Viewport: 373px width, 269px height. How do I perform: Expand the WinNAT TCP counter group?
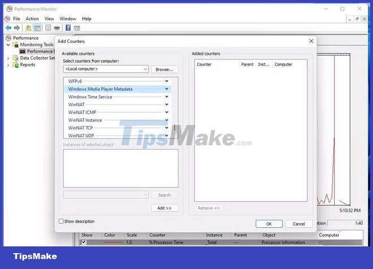click(167, 128)
